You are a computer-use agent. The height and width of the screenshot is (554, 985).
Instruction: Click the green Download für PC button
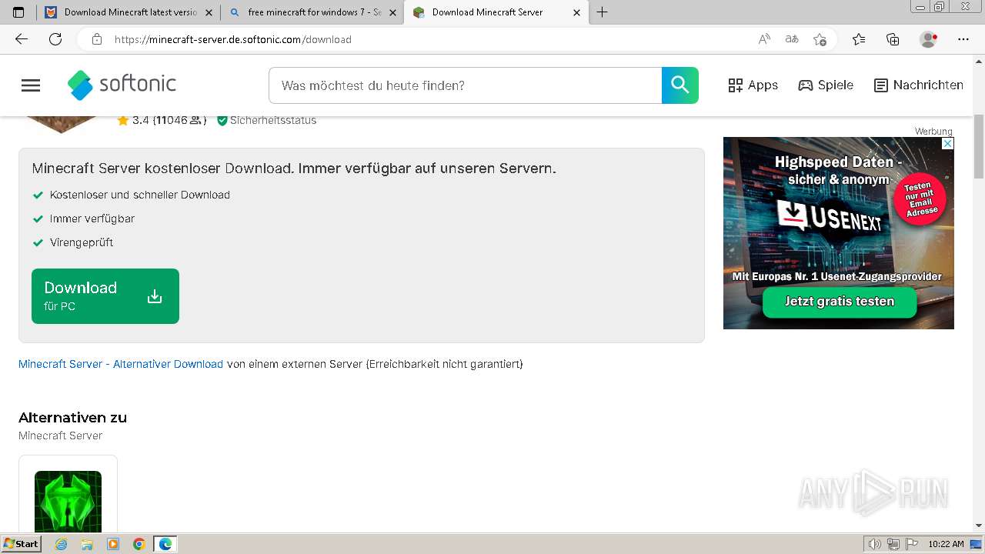[105, 296]
